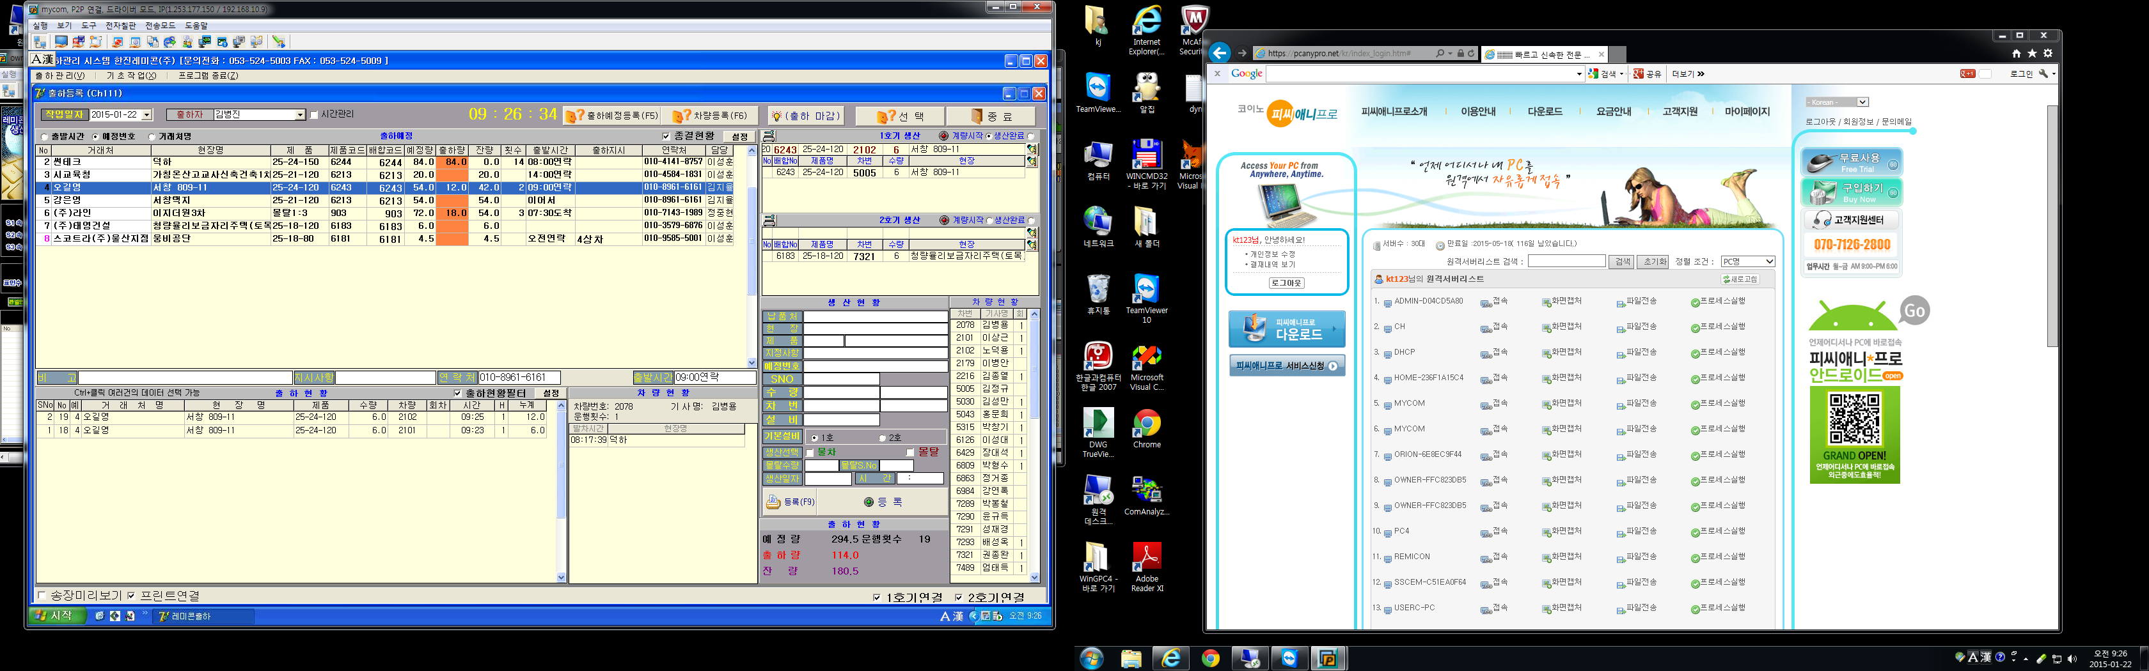Click 로그아웃 button on website
This screenshot has width=2149, height=671.
(1286, 283)
